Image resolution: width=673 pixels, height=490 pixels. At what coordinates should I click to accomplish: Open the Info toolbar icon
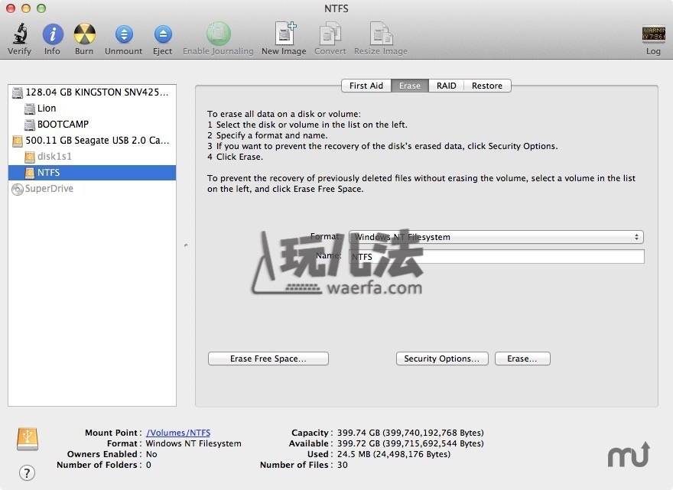point(52,35)
